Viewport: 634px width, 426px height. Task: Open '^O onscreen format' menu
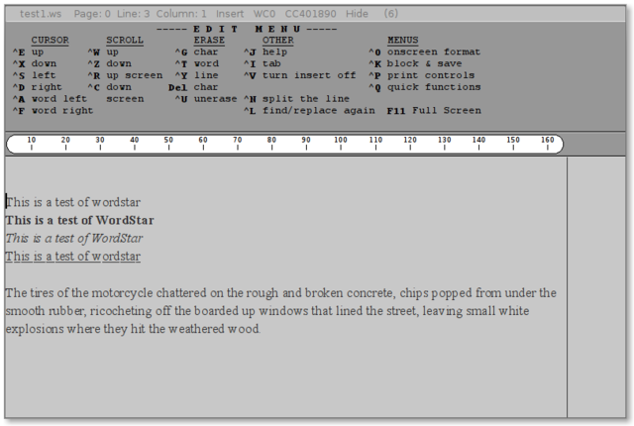click(425, 53)
